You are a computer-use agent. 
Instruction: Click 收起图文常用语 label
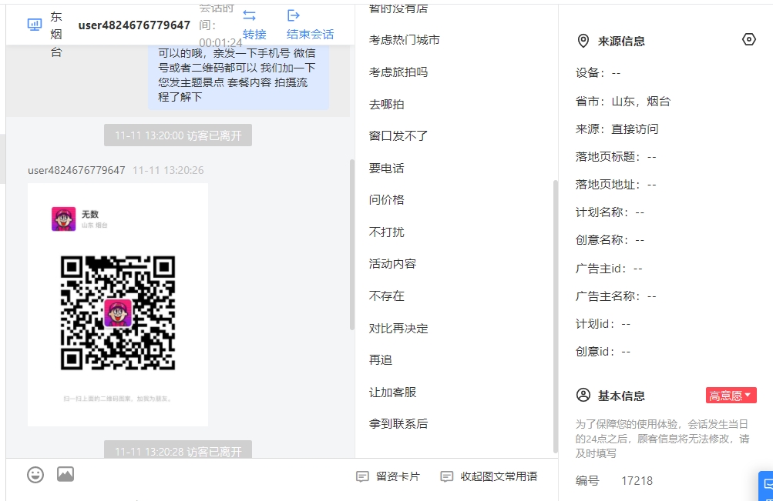tap(499, 476)
